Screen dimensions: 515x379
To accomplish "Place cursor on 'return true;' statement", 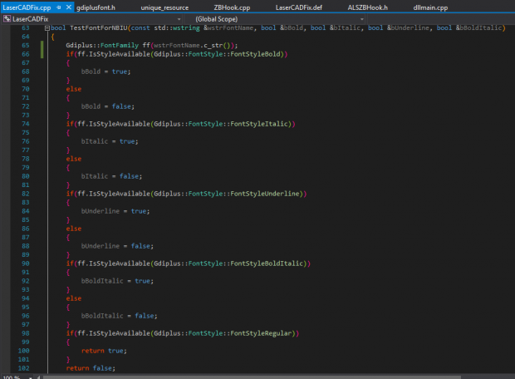I will coord(104,351).
